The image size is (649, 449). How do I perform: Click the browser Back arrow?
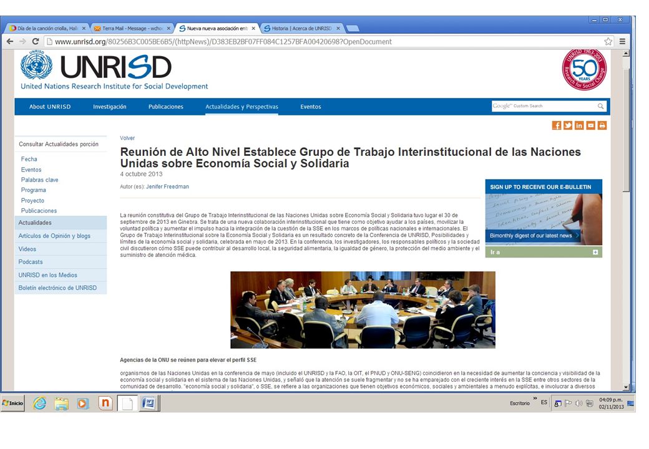[x=10, y=41]
